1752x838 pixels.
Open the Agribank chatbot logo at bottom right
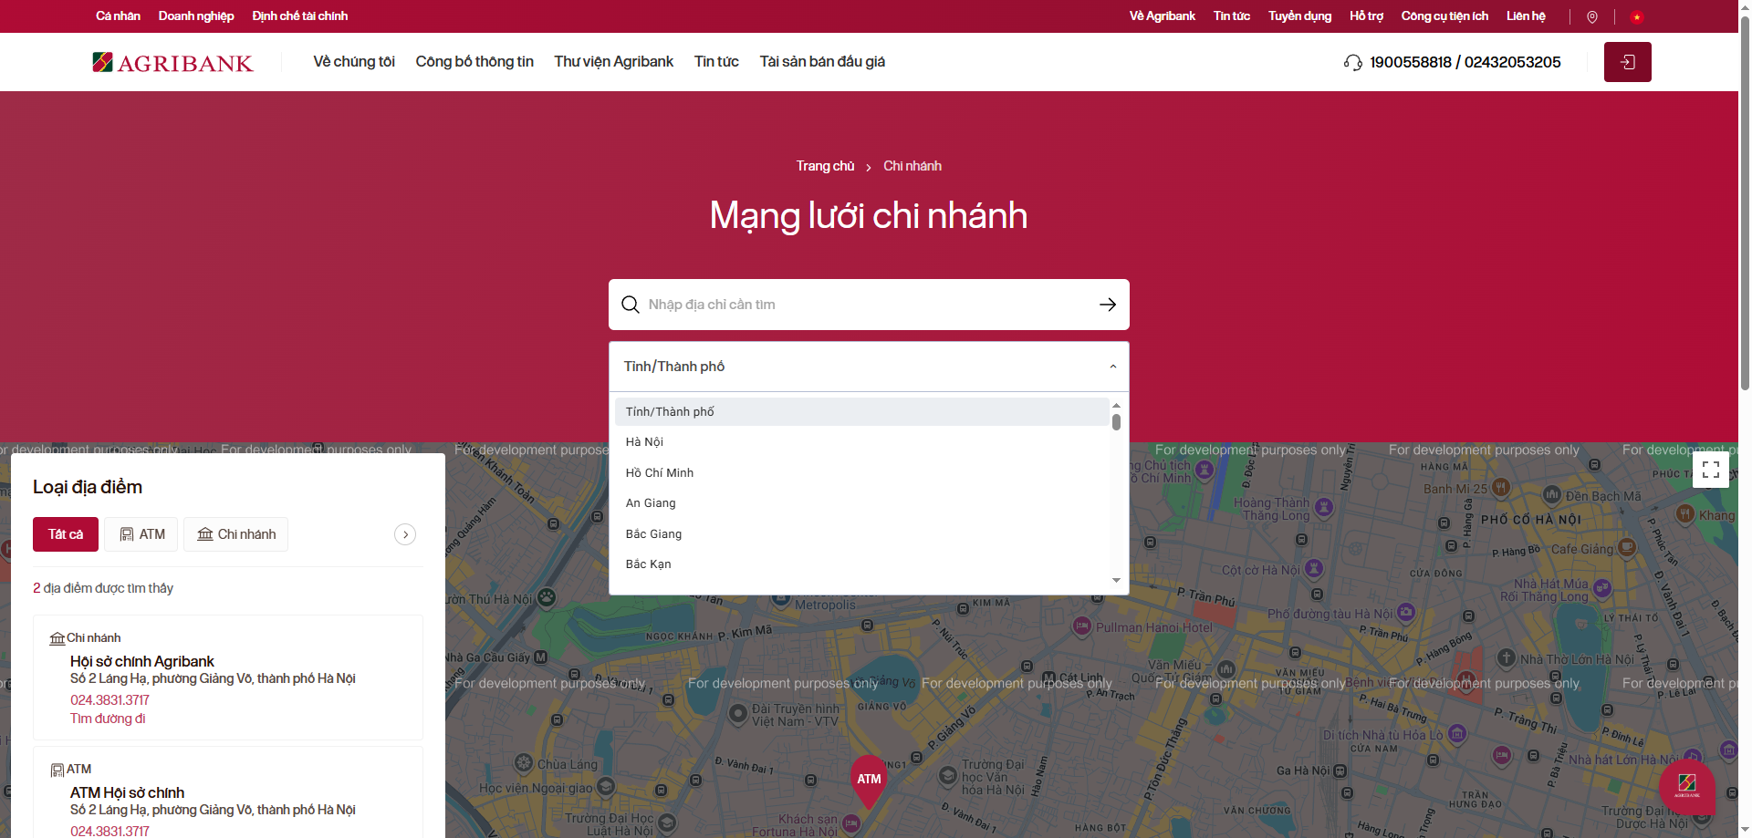coord(1687,787)
